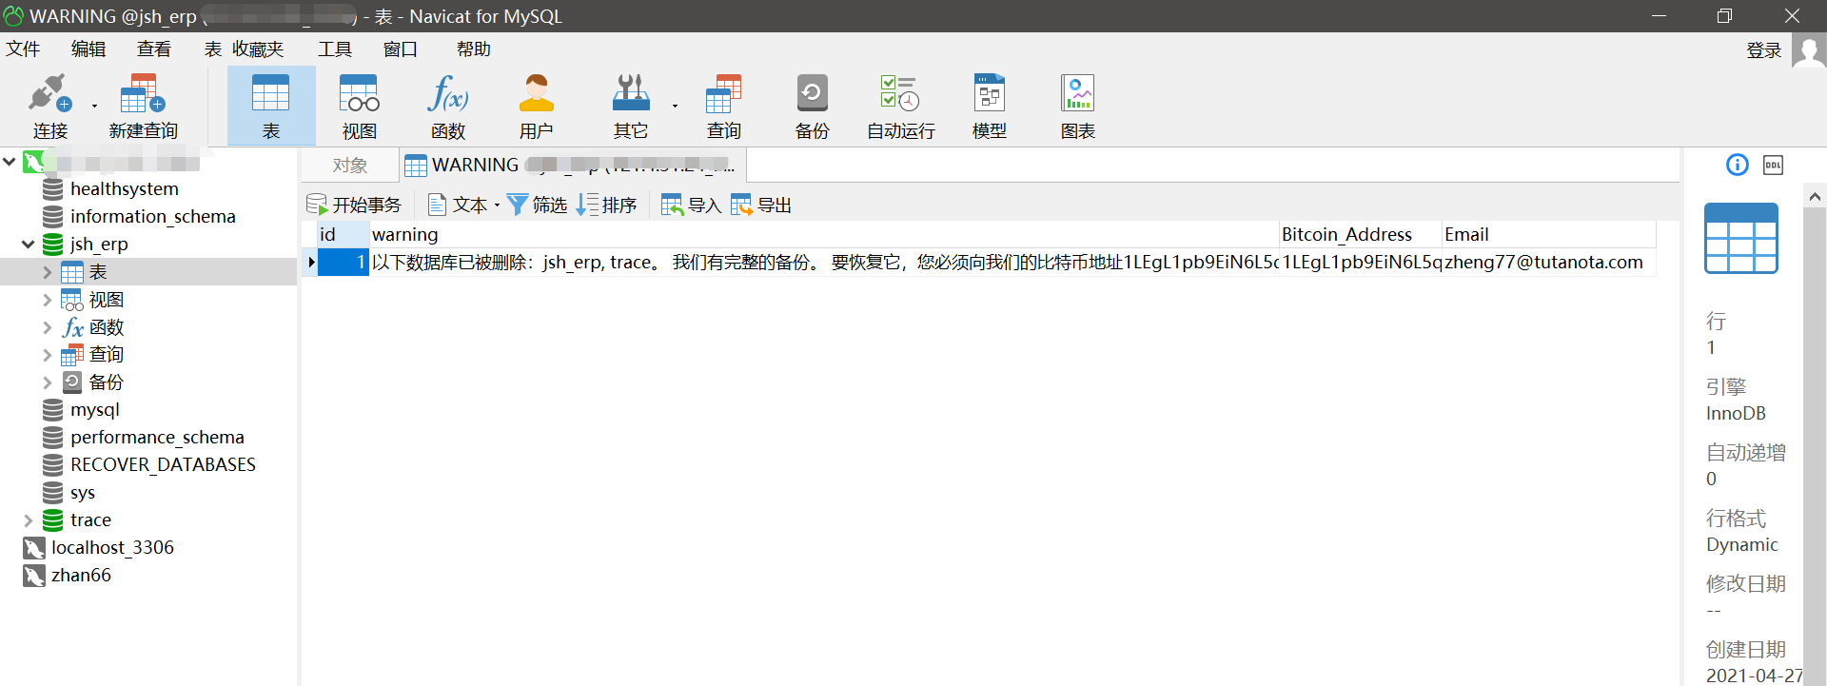1827x686 pixels.
Task: Show table info panel icon
Action: [1738, 166]
